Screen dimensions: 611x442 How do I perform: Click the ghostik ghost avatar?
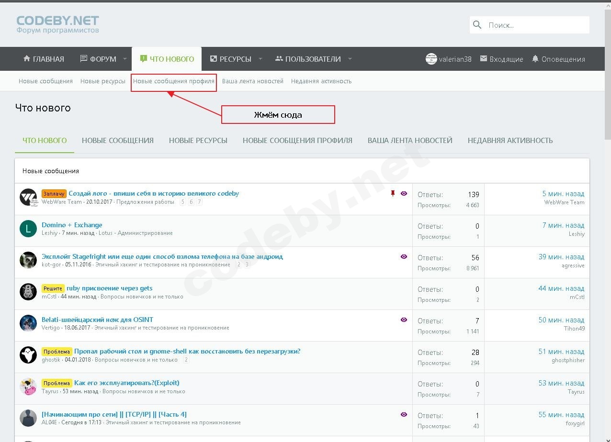pos(28,355)
